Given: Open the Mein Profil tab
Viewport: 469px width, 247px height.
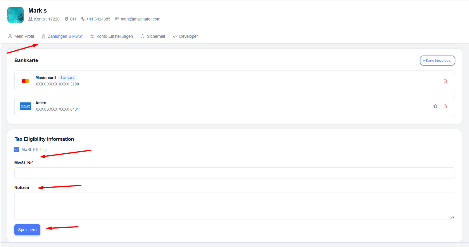Looking at the screenshot, I should pyautogui.click(x=21, y=36).
